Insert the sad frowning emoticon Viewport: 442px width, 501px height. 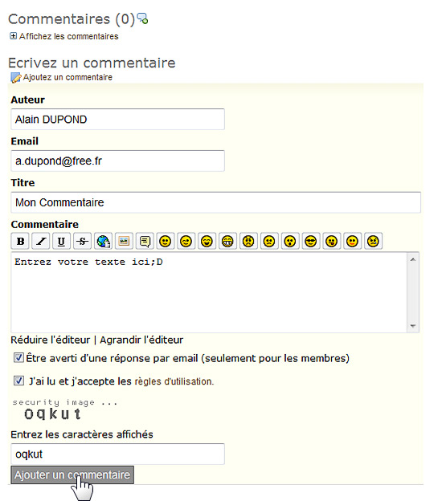269,241
